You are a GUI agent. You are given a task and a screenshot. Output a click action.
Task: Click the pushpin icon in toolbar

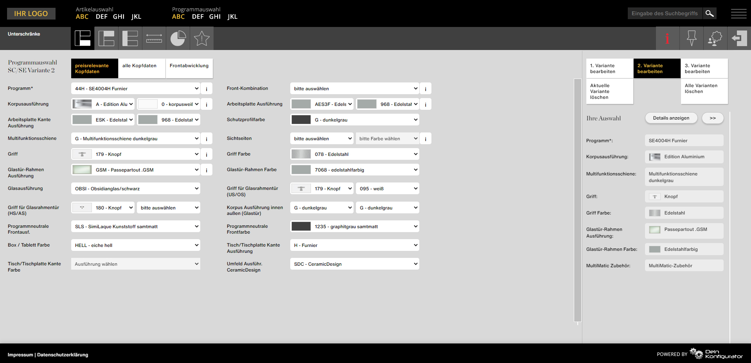pos(692,38)
